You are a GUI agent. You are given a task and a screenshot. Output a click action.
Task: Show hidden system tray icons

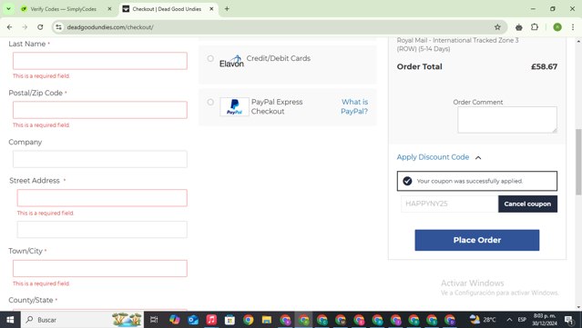point(509,320)
